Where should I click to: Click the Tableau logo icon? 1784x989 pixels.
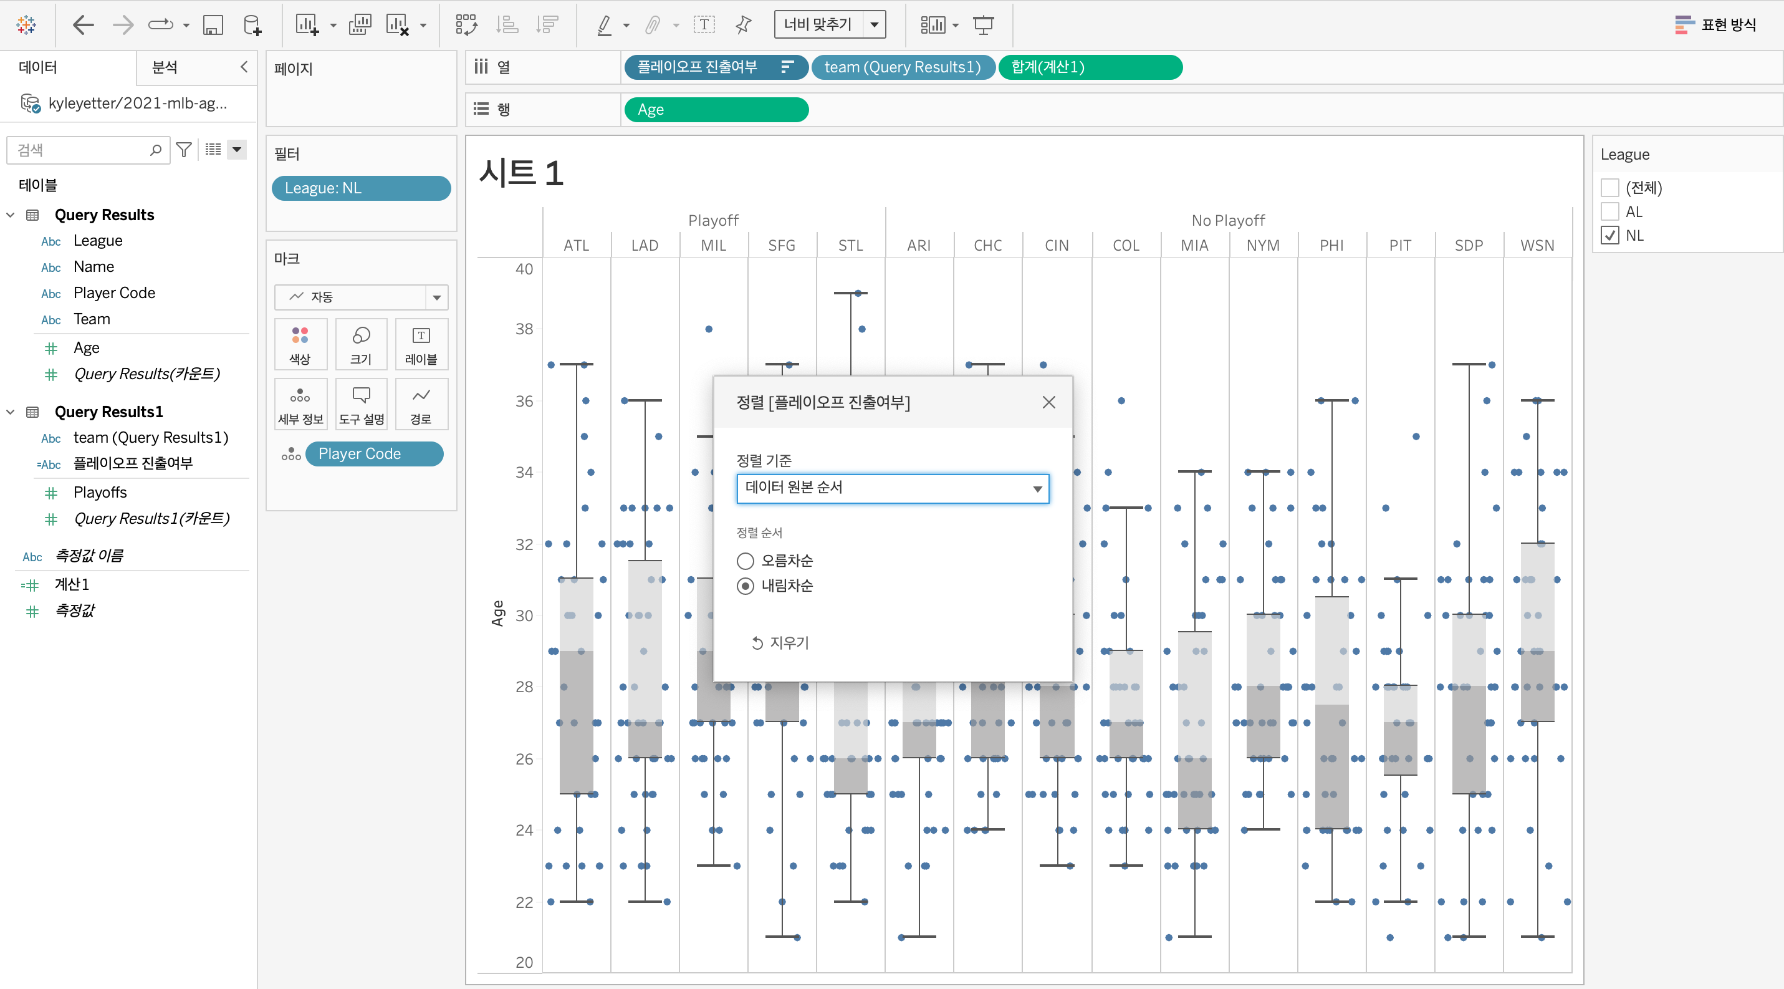tap(26, 25)
